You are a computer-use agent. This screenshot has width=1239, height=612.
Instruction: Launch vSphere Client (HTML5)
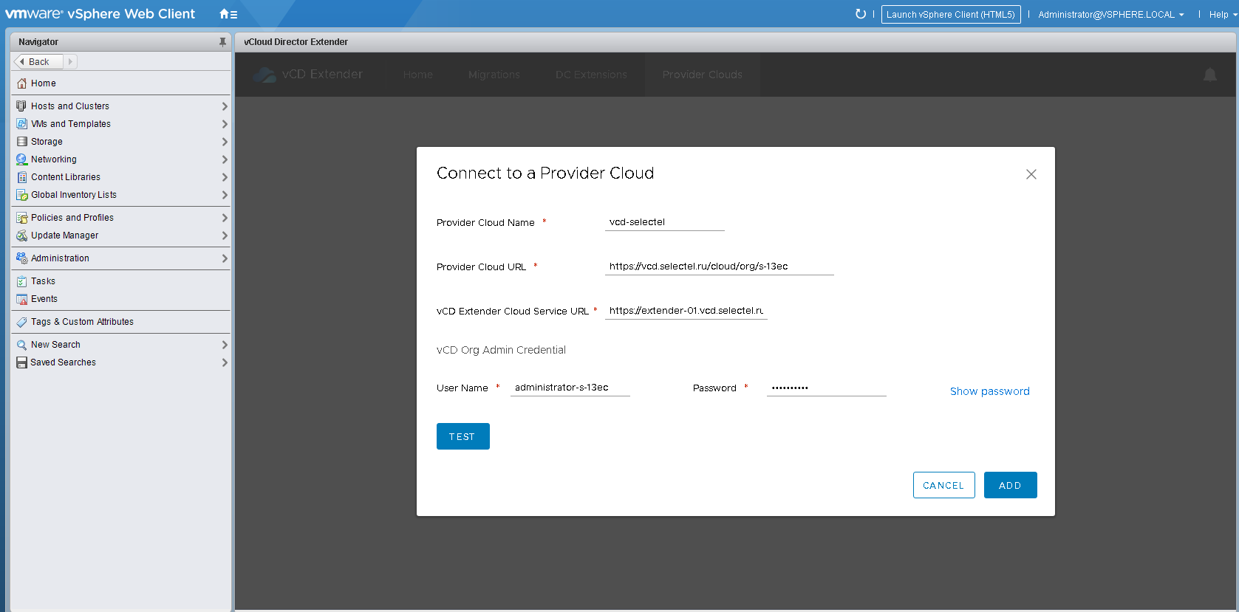click(951, 14)
